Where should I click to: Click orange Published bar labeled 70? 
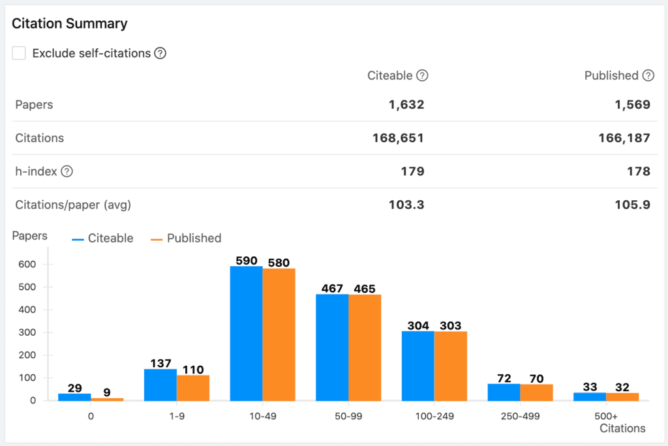pyautogui.click(x=536, y=393)
